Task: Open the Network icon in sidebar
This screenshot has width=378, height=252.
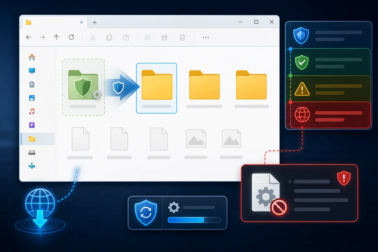Action: (32, 166)
